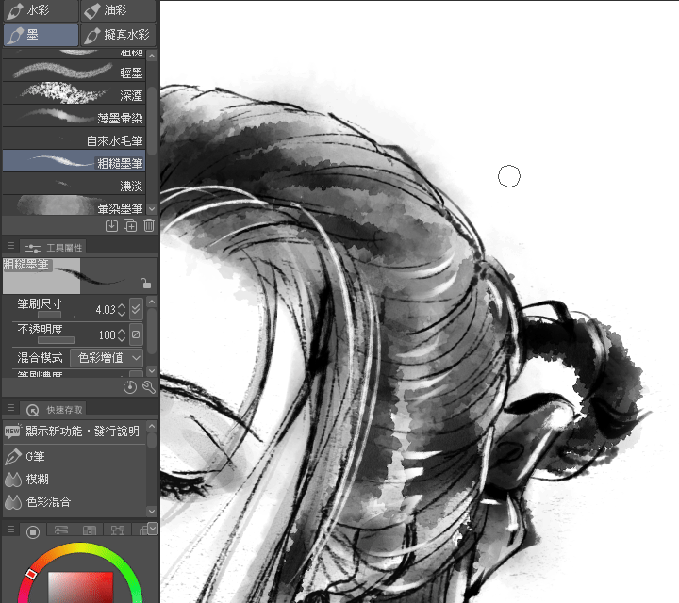Click duplicate sub tool icon

130,225
